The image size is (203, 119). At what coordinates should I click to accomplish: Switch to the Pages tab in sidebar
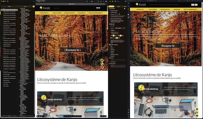pyautogui.click(x=9, y=6)
